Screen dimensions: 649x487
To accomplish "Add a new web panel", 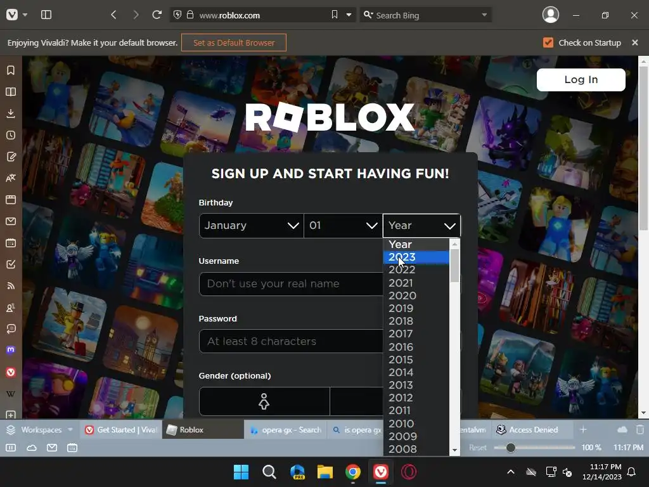I will pyautogui.click(x=11, y=415).
